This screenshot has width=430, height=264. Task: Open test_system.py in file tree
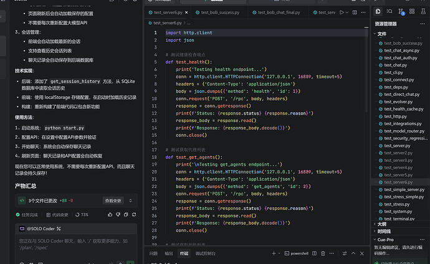[x=398, y=212]
